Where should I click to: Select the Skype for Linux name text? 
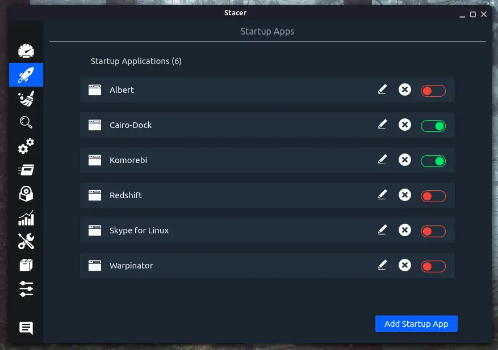click(139, 231)
